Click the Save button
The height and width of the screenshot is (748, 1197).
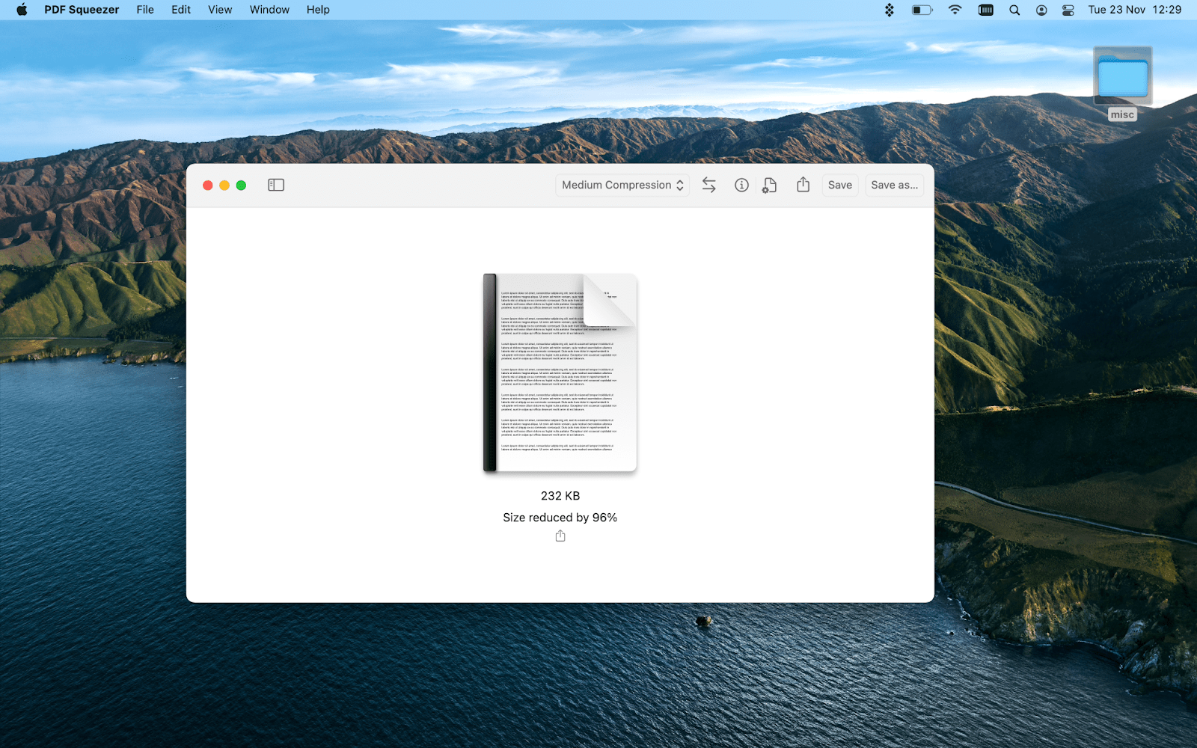click(840, 185)
